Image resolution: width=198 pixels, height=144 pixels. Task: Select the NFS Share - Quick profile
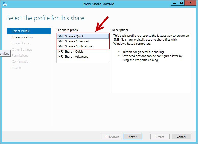click(83, 52)
